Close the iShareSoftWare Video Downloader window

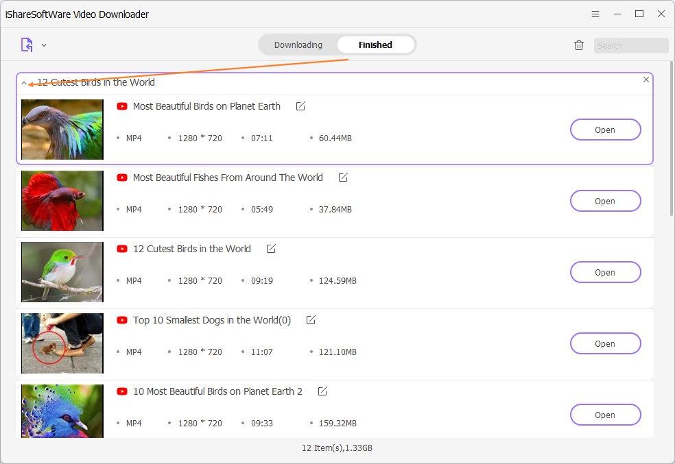click(661, 14)
